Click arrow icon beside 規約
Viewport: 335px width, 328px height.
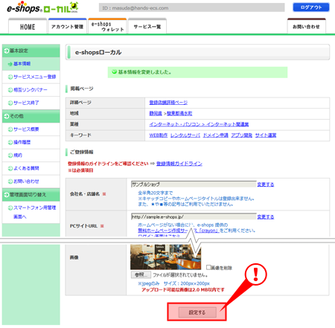[10, 155]
